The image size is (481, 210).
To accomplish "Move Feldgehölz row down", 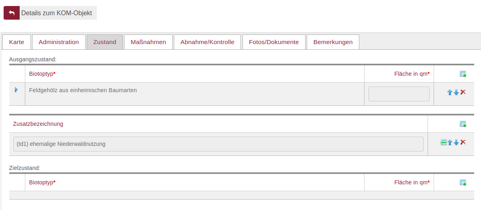I will [456, 92].
